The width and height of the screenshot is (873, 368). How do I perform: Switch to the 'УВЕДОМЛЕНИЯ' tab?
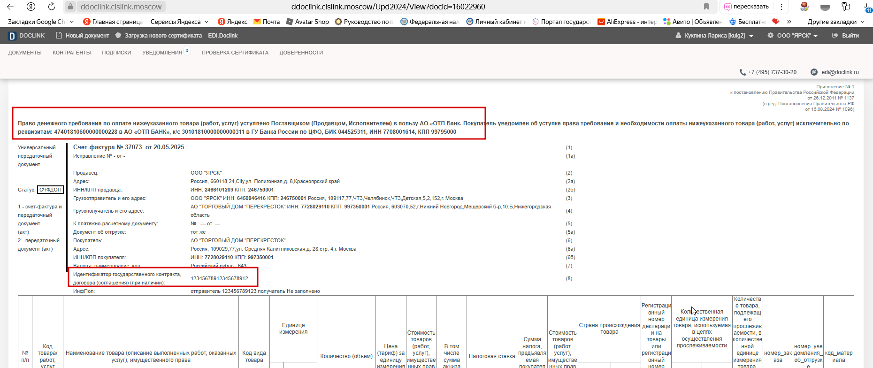(x=162, y=53)
